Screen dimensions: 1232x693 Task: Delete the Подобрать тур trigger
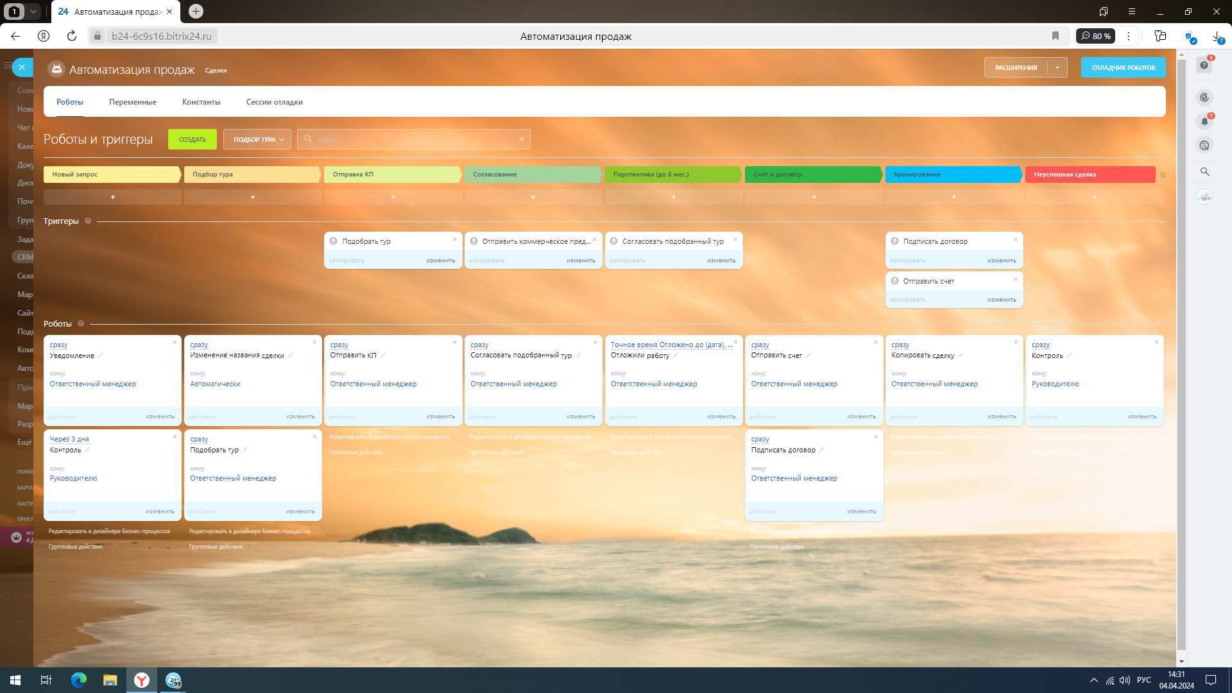click(x=455, y=240)
